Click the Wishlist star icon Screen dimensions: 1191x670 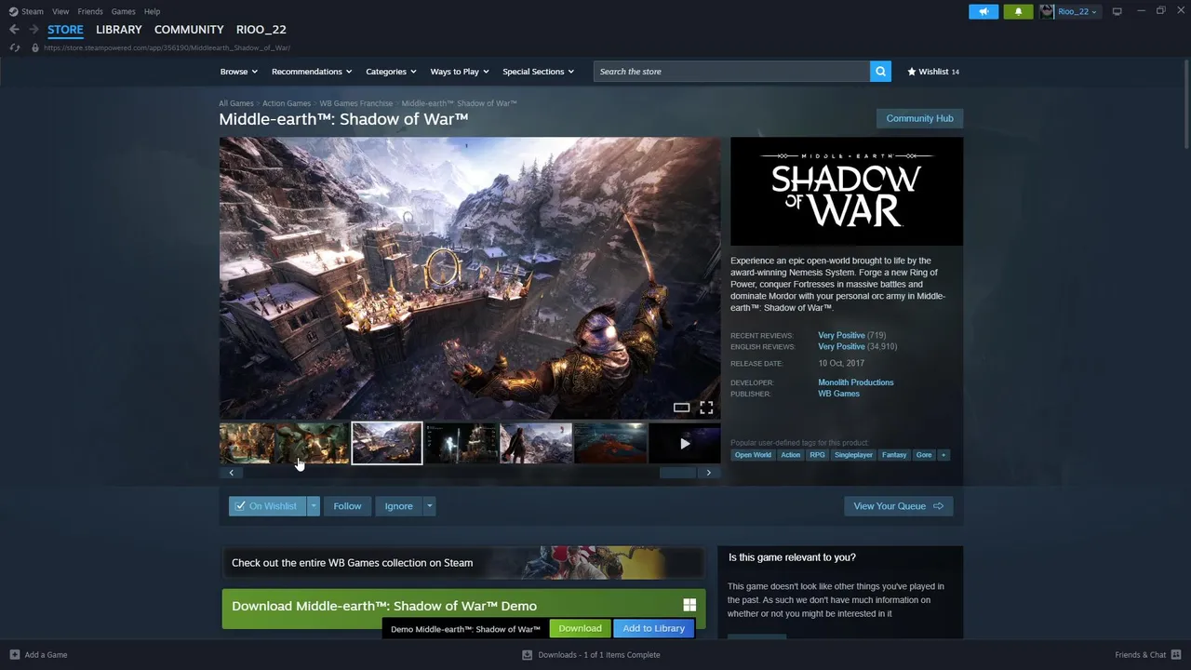(912, 72)
